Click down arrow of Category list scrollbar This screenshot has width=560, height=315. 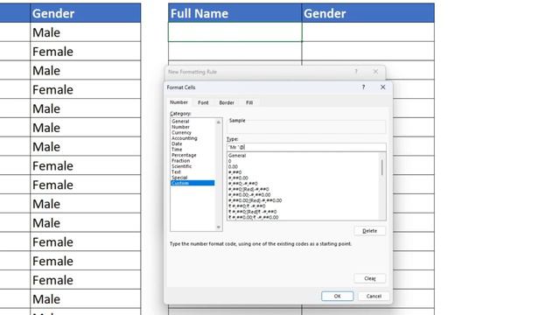click(219, 227)
